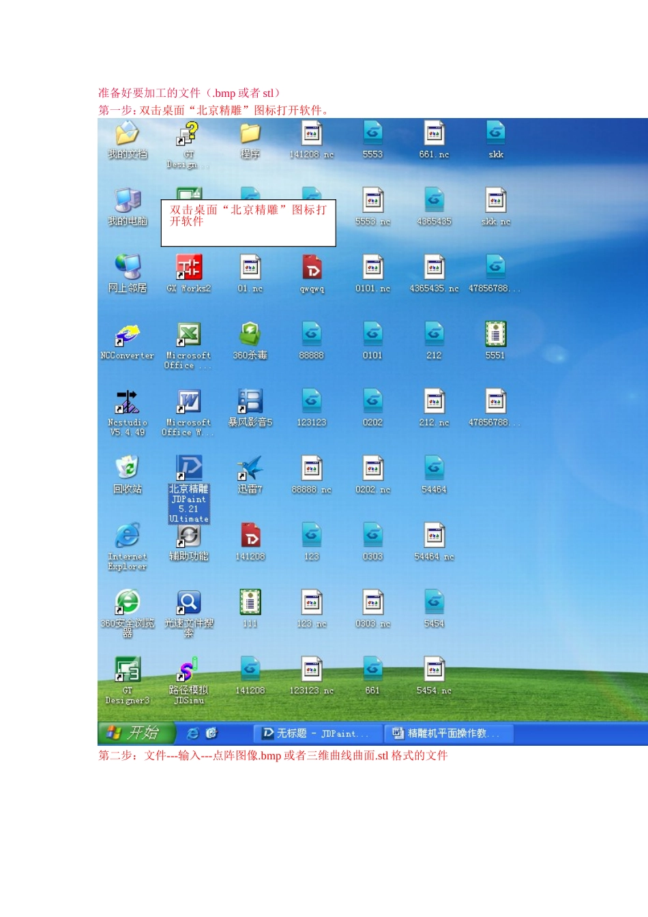Click the Internet Explorer desktop icon
The width and height of the screenshot is (648, 917).
tap(128, 547)
